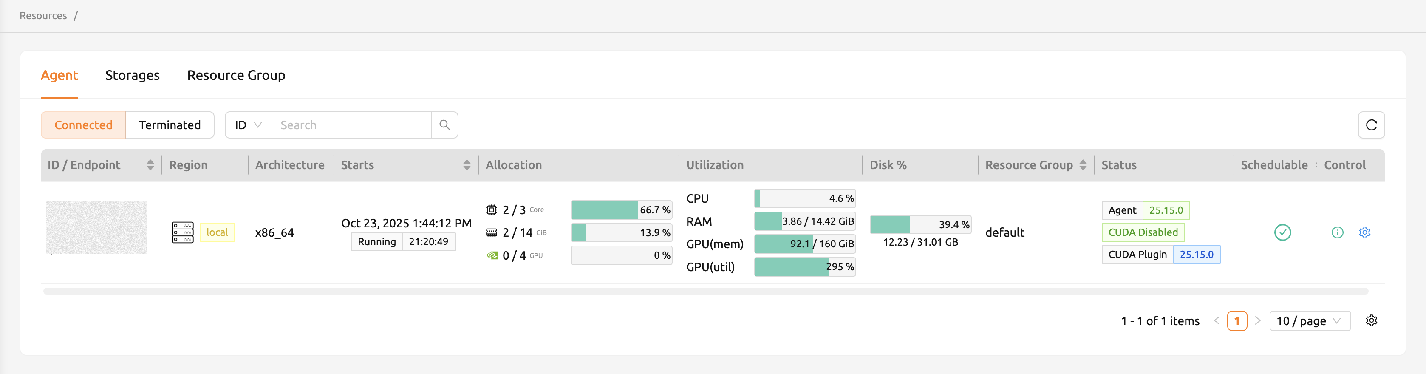Open agent info detail icon
This screenshot has height=374, width=1426.
tap(1337, 233)
